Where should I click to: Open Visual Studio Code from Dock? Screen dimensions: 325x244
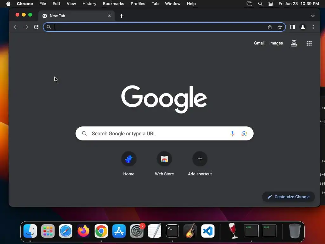[208, 231]
